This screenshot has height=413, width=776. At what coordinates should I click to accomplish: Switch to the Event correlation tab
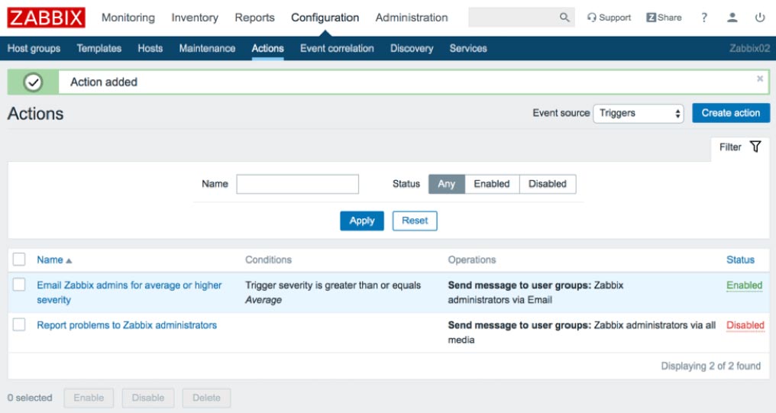pyautogui.click(x=337, y=48)
